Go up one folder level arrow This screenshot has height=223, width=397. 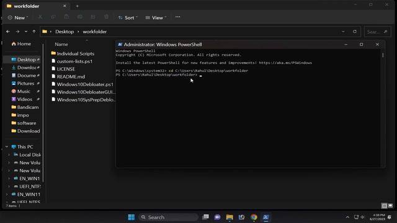pos(34,32)
